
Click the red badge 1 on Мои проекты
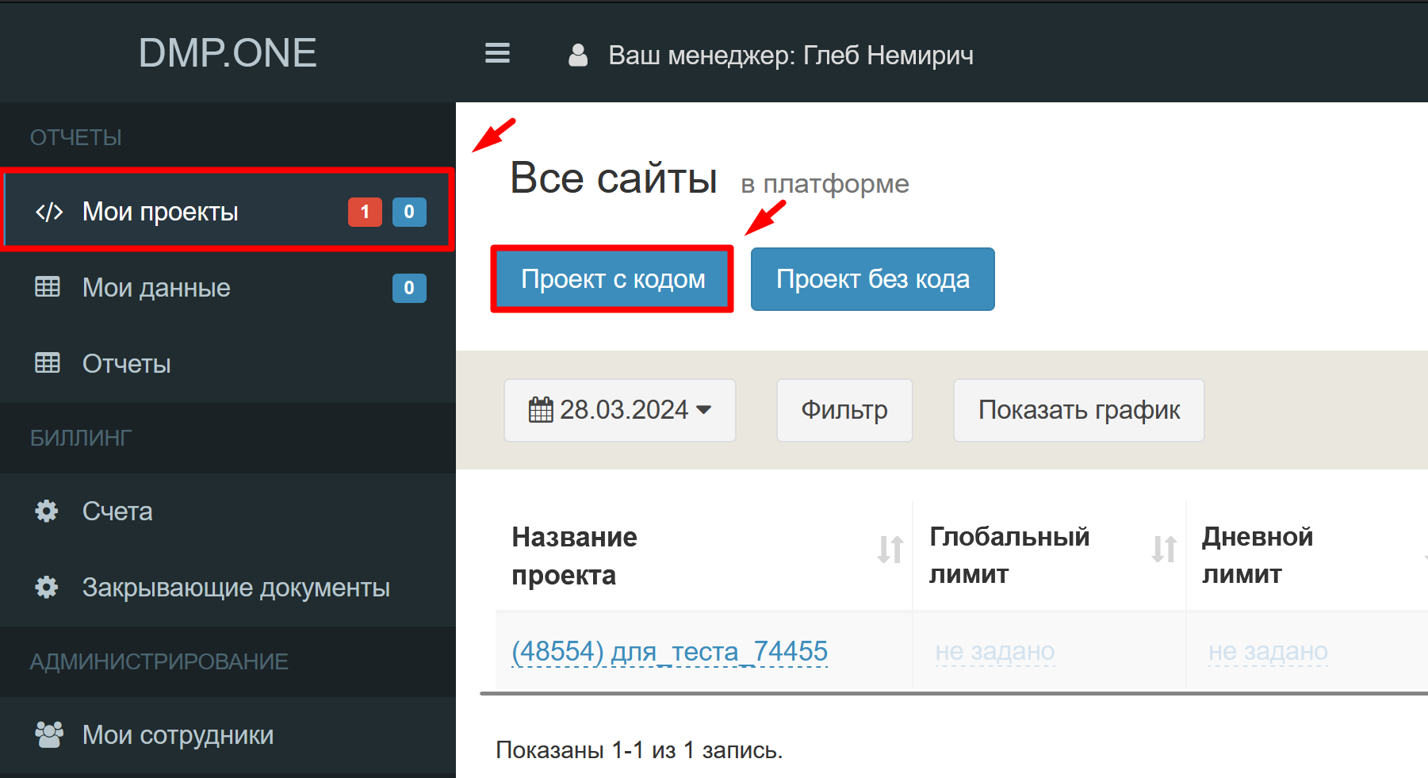(365, 212)
